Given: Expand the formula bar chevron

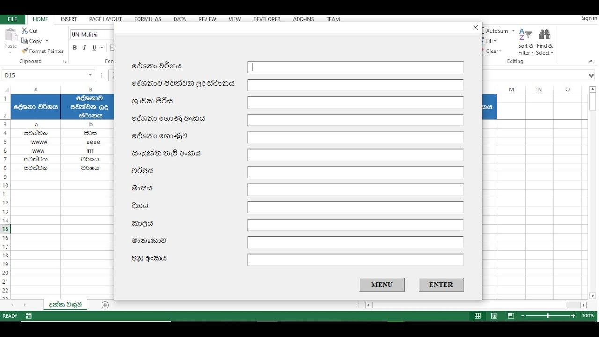Looking at the screenshot, I should pos(591,75).
